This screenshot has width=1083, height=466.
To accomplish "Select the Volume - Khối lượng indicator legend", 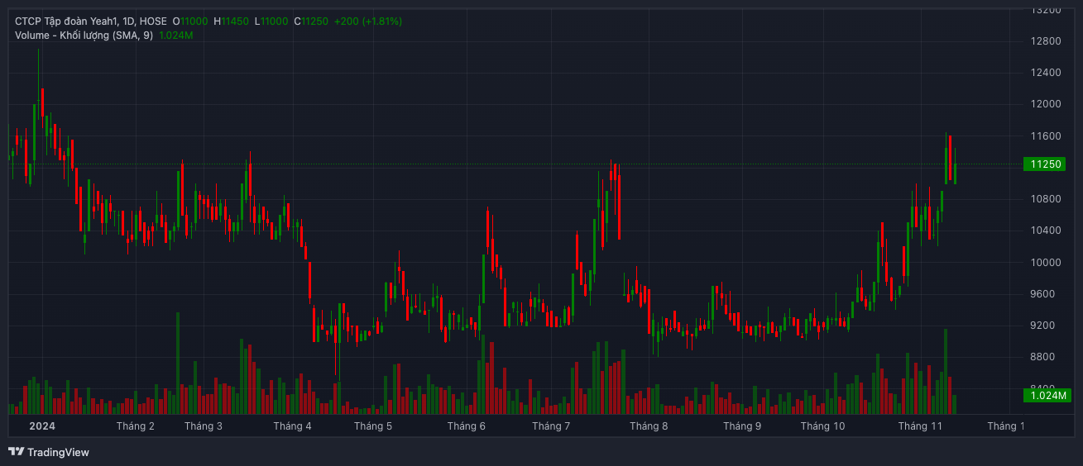I will [83, 35].
